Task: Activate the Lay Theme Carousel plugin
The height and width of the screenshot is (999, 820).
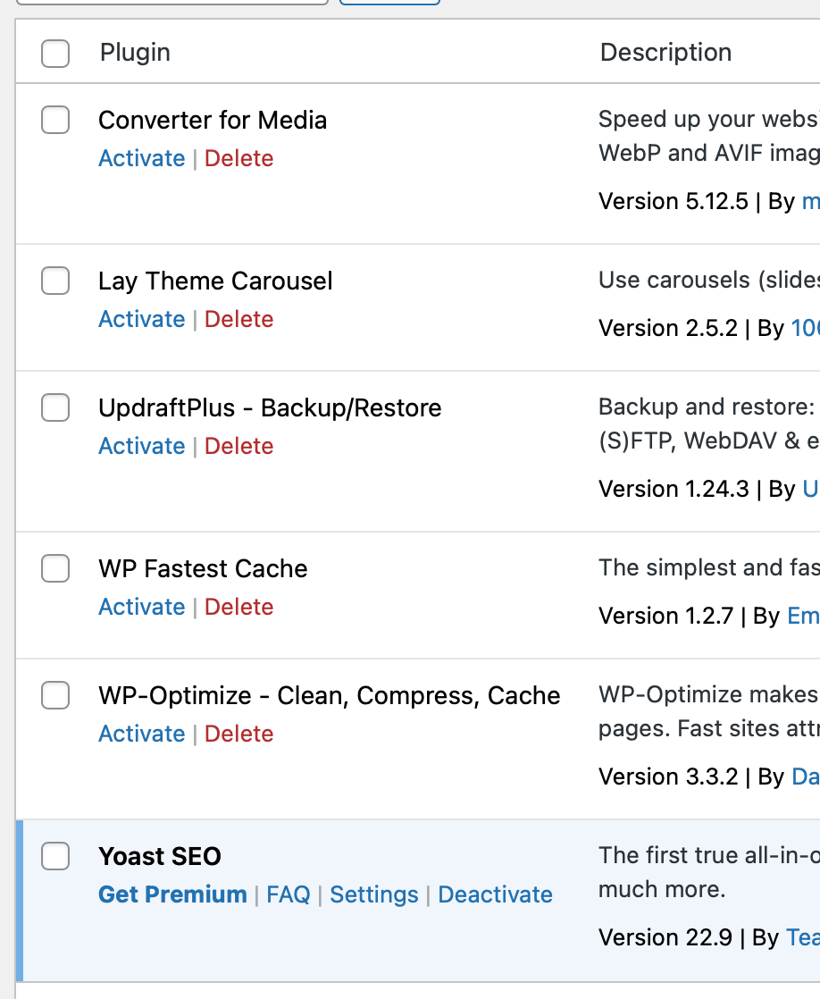Action: pos(141,319)
